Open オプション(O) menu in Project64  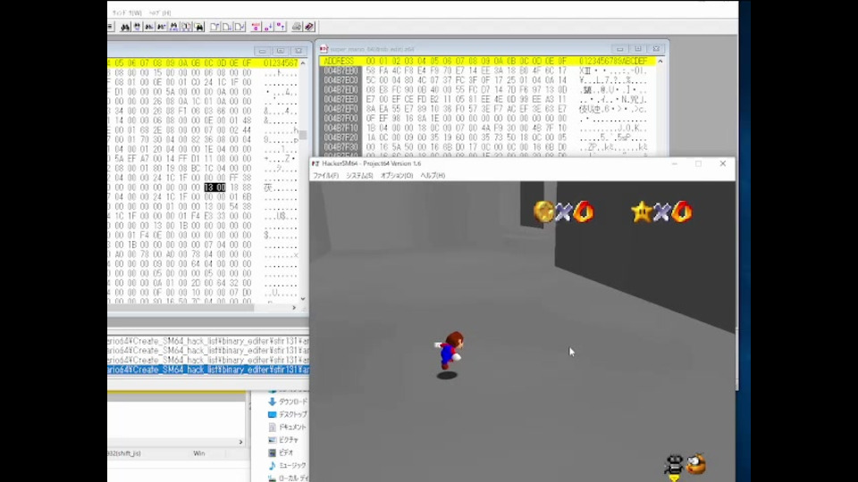397,176
